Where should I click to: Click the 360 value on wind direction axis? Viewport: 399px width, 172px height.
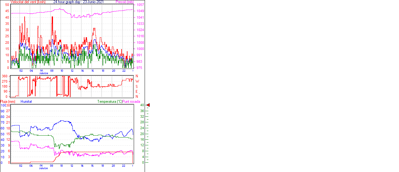pos(5,76)
